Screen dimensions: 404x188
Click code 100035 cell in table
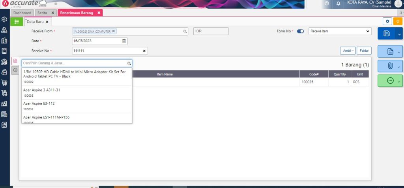coord(314,82)
